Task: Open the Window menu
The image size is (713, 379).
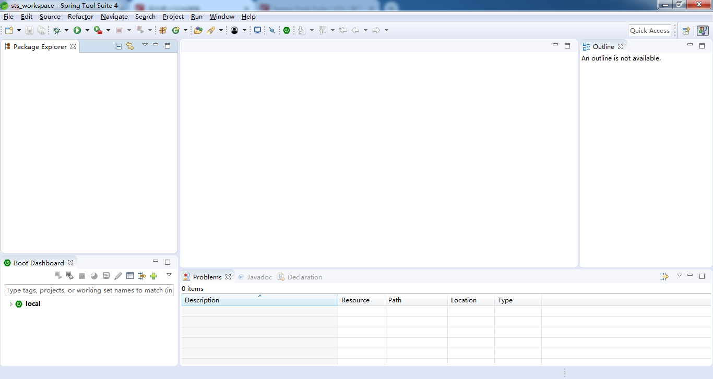Action: click(x=221, y=16)
